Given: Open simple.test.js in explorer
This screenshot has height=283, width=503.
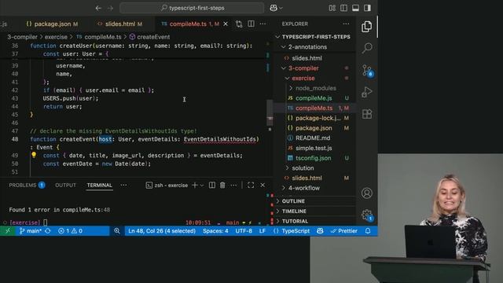Looking at the screenshot, I should (314, 148).
